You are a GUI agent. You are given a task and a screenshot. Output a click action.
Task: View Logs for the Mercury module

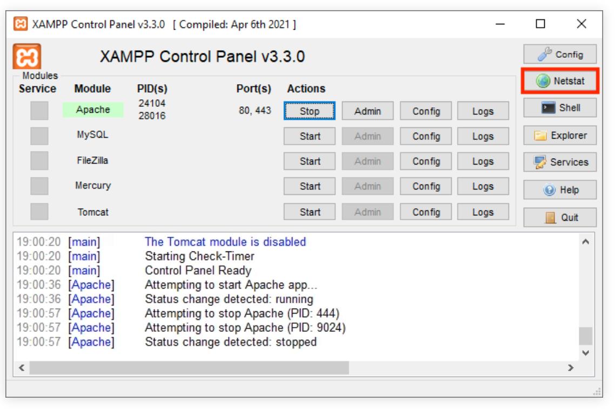coord(483,187)
